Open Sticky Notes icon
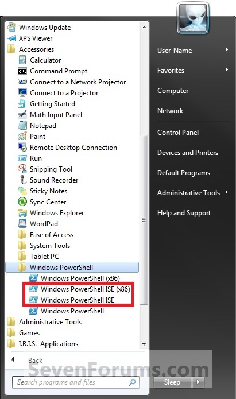The image size is (236, 399). pyautogui.click(x=22, y=191)
